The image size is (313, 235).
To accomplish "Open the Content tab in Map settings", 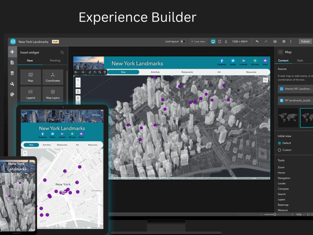I will tap(283, 60).
